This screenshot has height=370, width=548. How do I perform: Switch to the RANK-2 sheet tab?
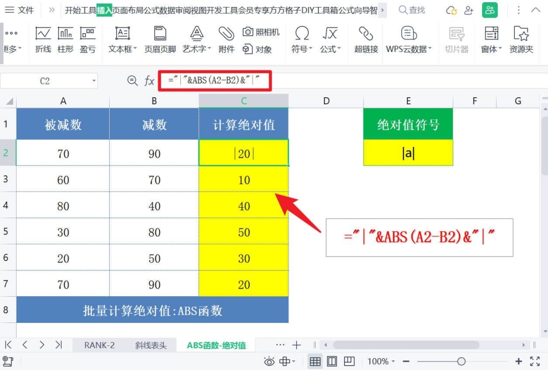click(99, 345)
